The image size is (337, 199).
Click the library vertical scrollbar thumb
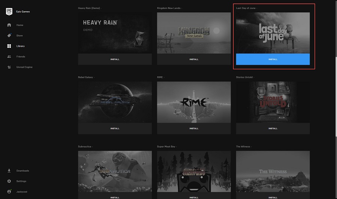click(336, 97)
